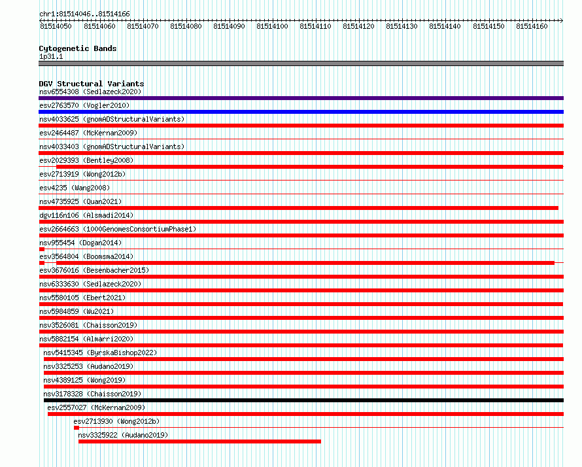Click the Cytogenetic Bands track title
The width and height of the screenshot is (582, 467).
78,48
